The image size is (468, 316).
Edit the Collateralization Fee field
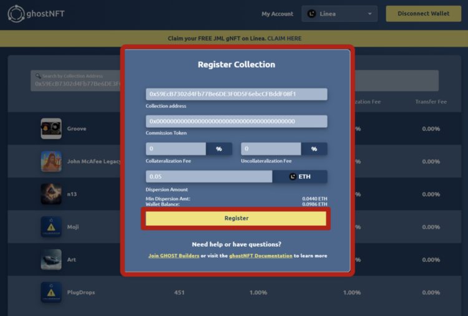(176, 149)
